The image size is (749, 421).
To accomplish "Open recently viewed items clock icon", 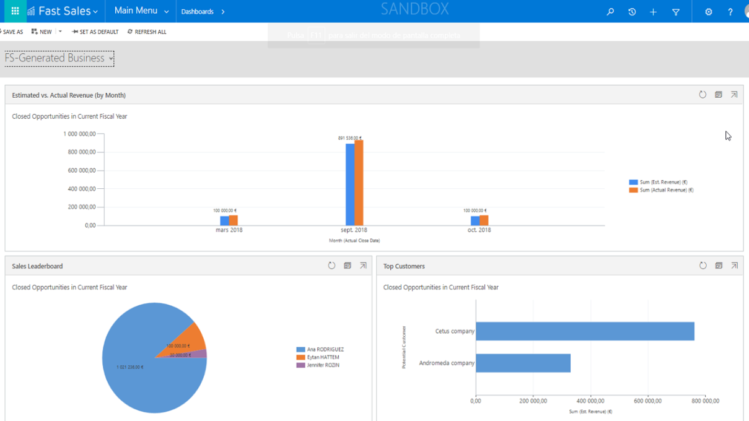I will pyautogui.click(x=632, y=12).
